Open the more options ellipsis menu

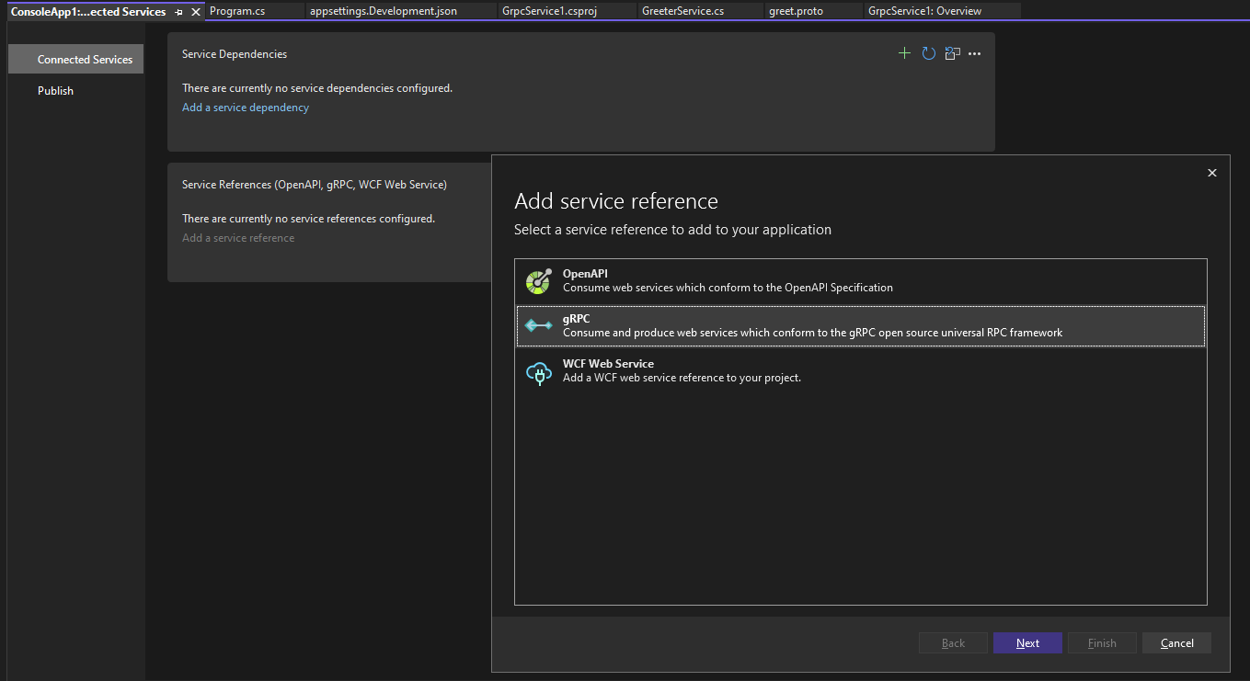click(975, 54)
